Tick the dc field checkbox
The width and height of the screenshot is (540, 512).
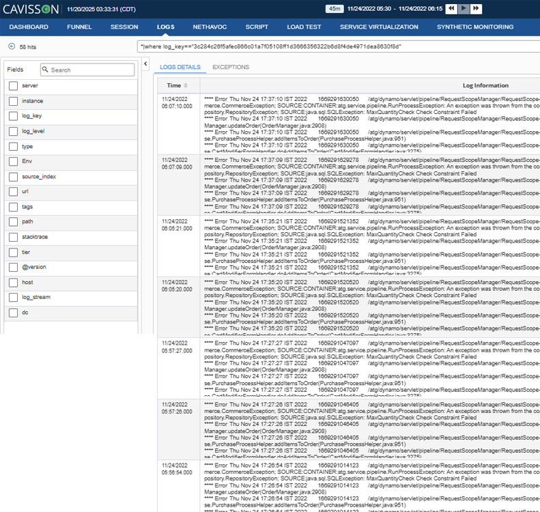[x=13, y=313]
